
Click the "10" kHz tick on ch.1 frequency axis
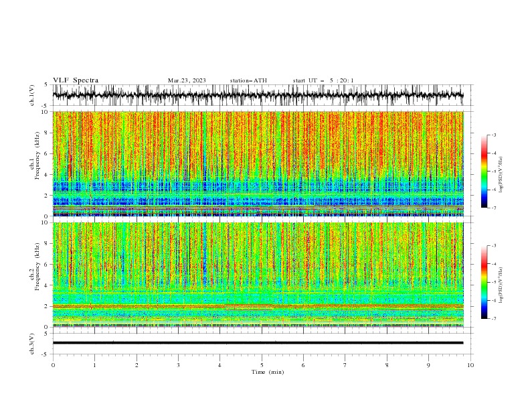coord(46,112)
